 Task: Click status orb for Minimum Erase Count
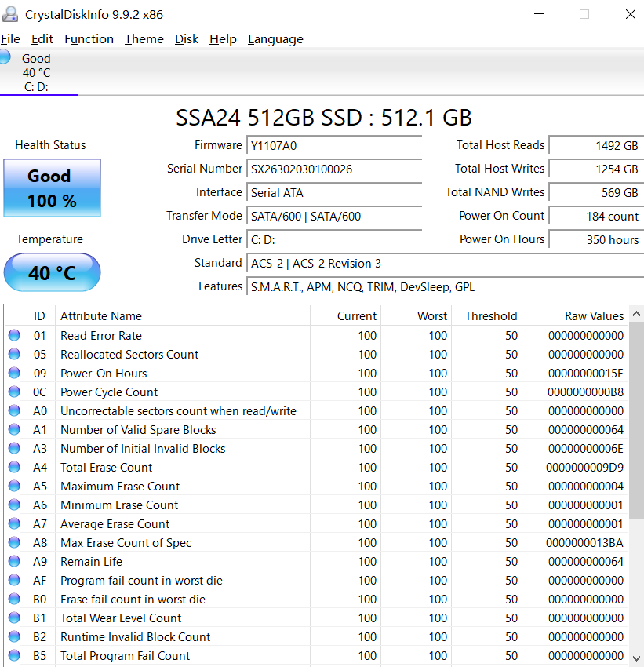point(14,505)
